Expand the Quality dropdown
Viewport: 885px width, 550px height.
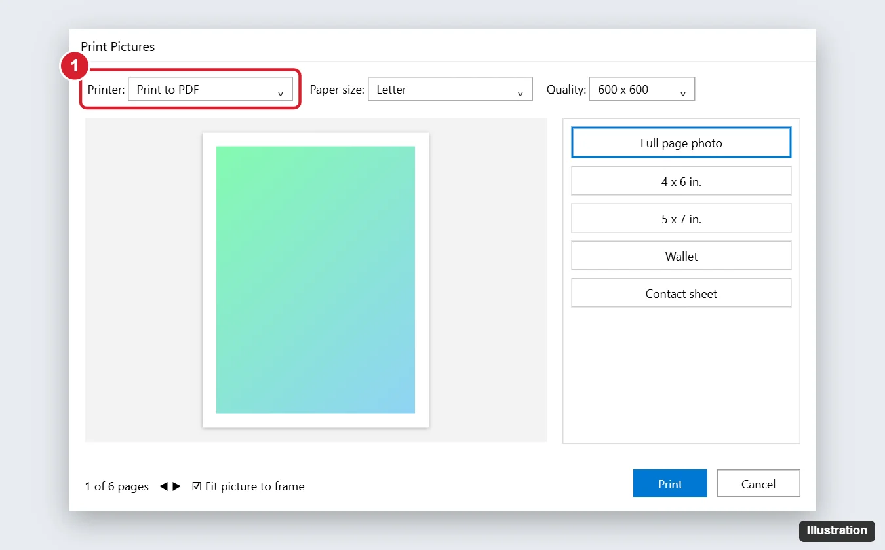click(642, 90)
